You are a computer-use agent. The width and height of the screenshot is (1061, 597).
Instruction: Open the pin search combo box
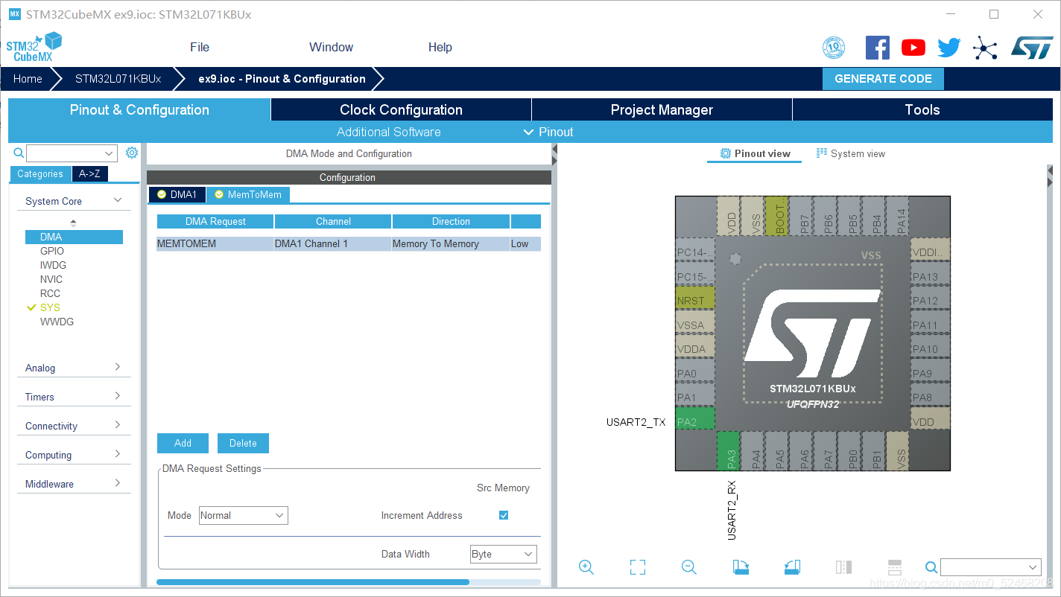(990, 567)
